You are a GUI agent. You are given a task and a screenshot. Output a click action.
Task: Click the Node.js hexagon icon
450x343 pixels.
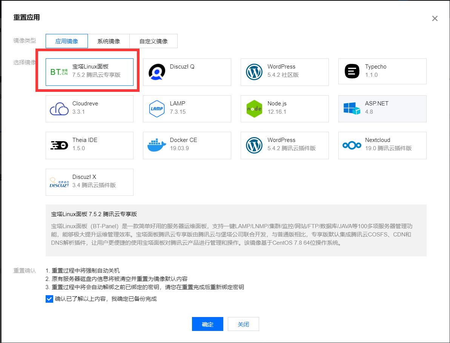pos(254,108)
